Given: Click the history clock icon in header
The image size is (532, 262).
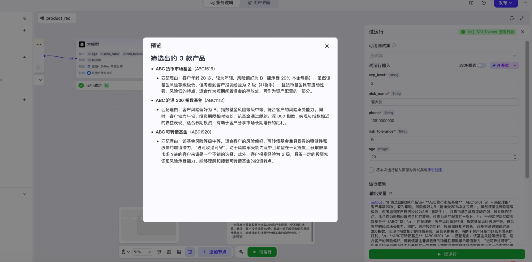Looking at the screenshot, I should click(484, 3).
